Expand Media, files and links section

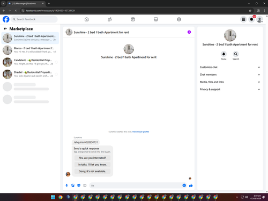pyautogui.click(x=230, y=82)
